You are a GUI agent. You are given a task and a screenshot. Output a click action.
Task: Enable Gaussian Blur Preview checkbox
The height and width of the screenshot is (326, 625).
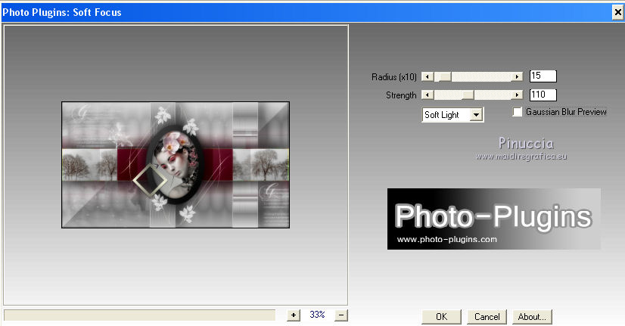518,112
